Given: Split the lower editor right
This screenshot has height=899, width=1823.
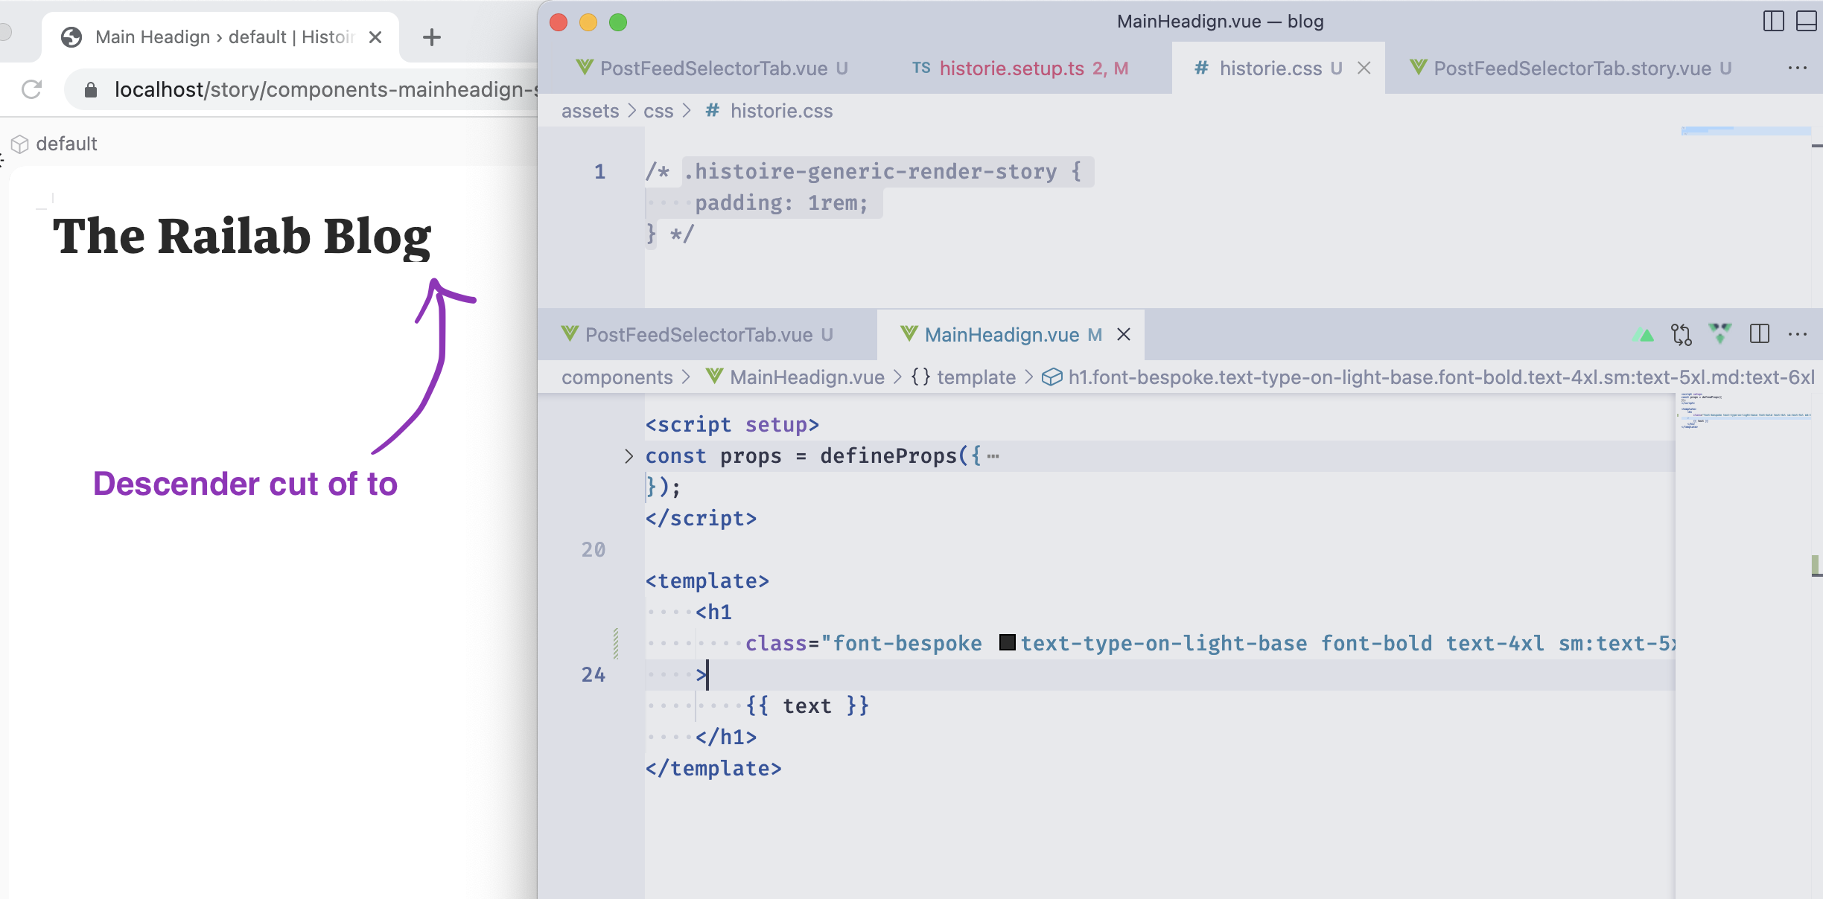Looking at the screenshot, I should tap(1760, 334).
